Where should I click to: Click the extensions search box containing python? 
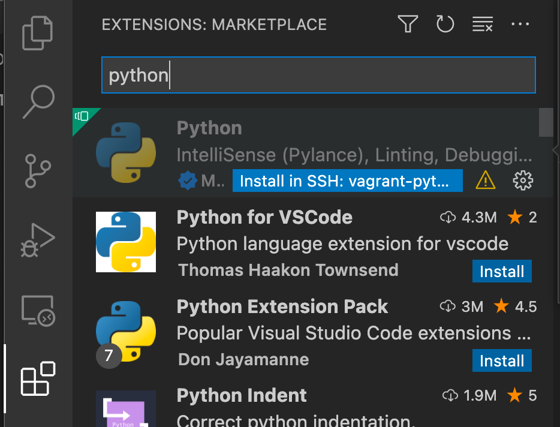318,76
